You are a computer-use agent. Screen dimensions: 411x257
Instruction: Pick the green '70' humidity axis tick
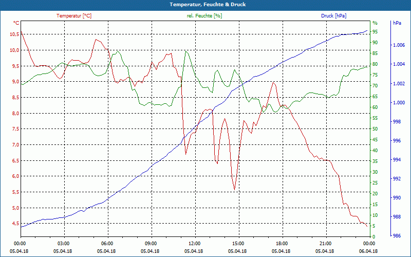tap(375, 86)
